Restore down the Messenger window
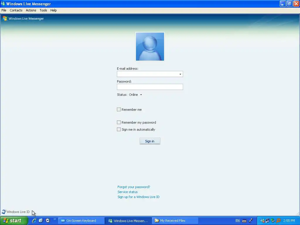Image resolution: width=300 pixels, height=225 pixels. [x=289, y=4]
